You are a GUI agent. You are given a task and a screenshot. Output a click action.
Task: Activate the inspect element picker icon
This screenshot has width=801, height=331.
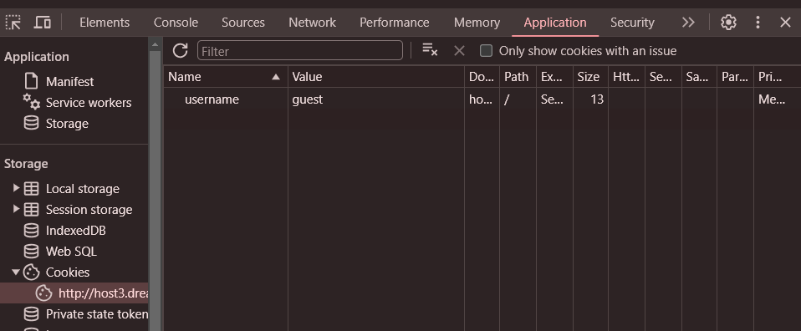click(13, 23)
